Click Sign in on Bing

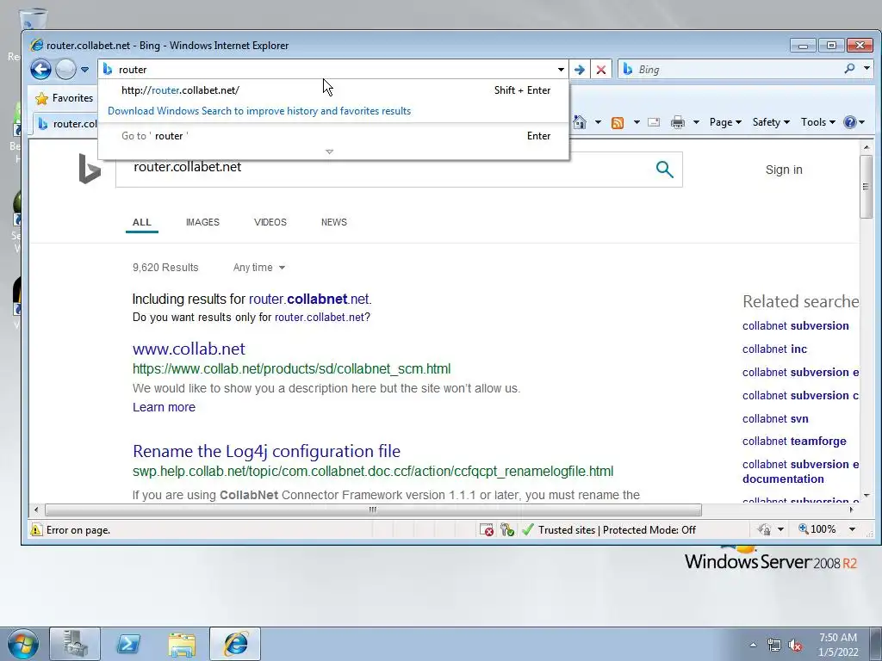click(784, 170)
